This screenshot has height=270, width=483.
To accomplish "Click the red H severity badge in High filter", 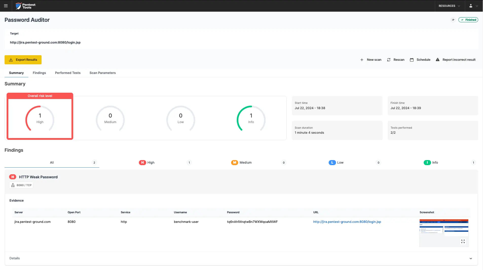I will tap(142, 163).
